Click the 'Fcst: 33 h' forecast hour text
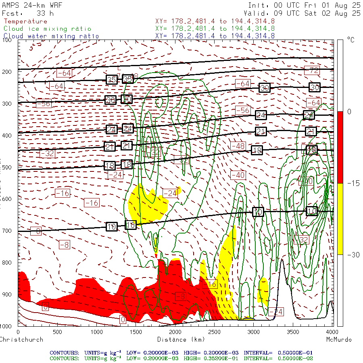The height and width of the screenshot is (363, 363). [28, 13]
